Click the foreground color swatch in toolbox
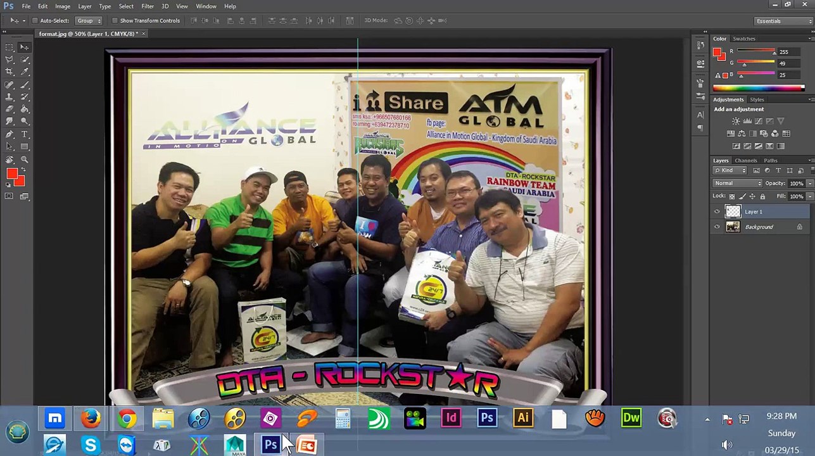Screen dimensions: 815x456 (12, 174)
